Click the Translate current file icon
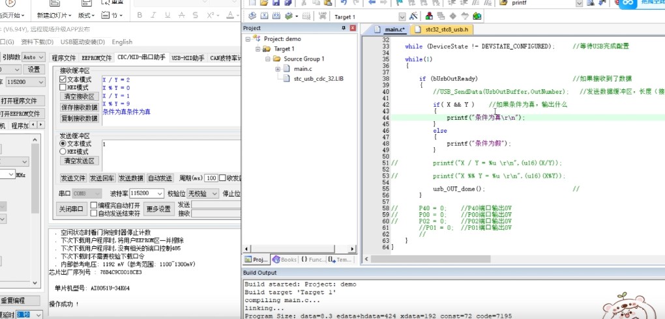The height and width of the screenshot is (319, 665). pos(254,16)
